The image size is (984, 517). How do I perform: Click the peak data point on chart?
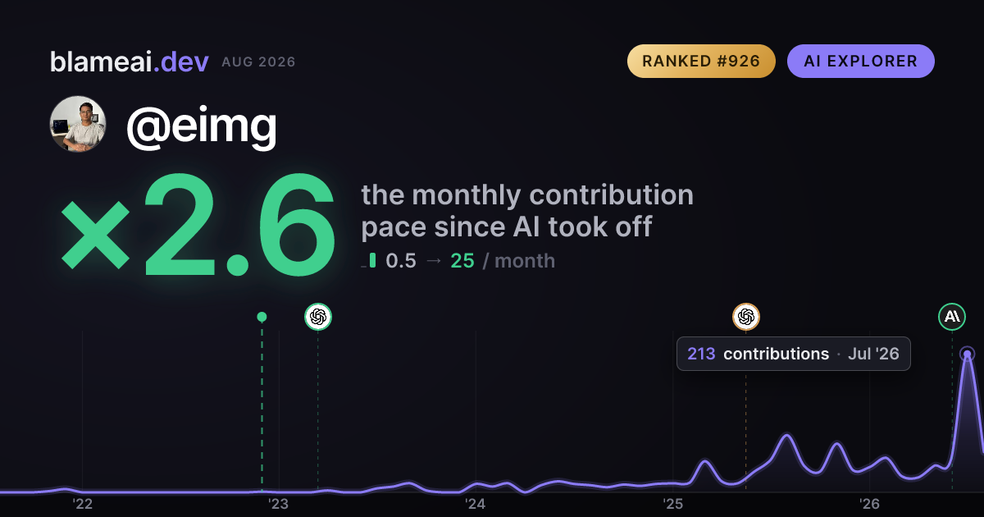coord(968,355)
